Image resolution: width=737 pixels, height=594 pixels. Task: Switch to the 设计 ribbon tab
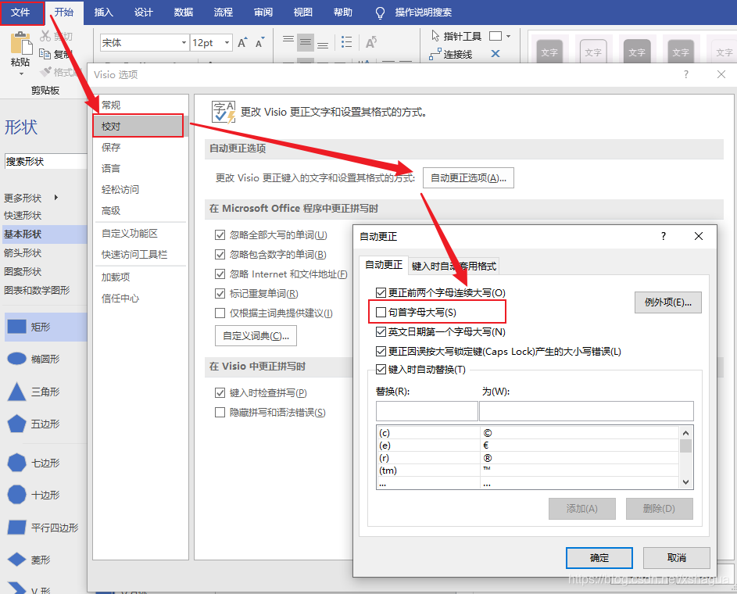tap(143, 13)
